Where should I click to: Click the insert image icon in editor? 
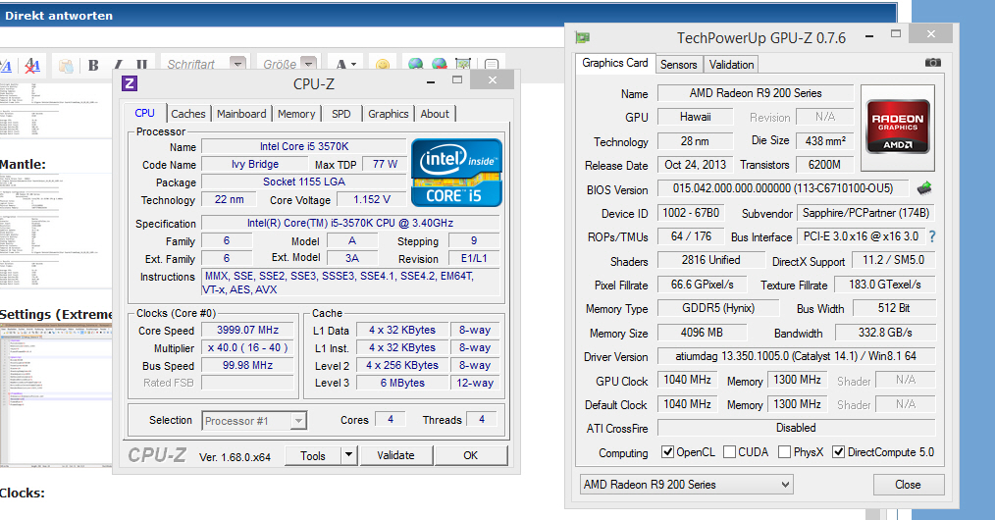point(463,64)
